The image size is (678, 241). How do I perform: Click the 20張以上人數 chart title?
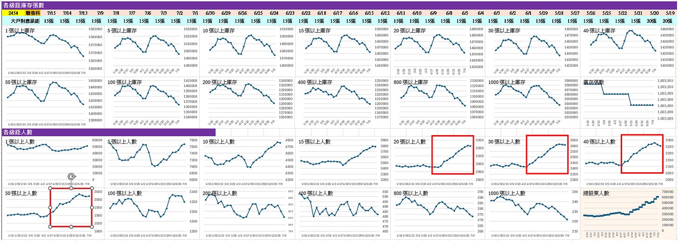coord(410,142)
